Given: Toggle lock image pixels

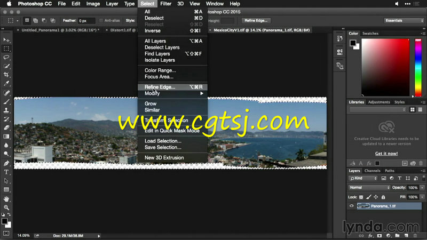Looking at the screenshot, I should click(368, 197).
